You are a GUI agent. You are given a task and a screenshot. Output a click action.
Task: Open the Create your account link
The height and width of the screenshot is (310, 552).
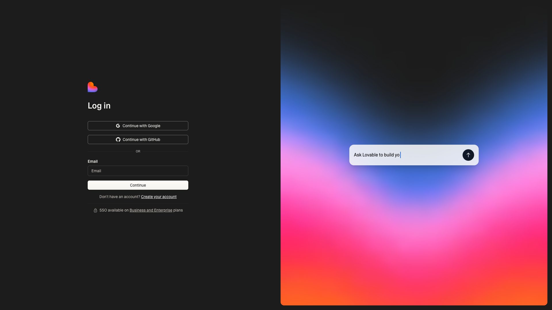(158, 197)
